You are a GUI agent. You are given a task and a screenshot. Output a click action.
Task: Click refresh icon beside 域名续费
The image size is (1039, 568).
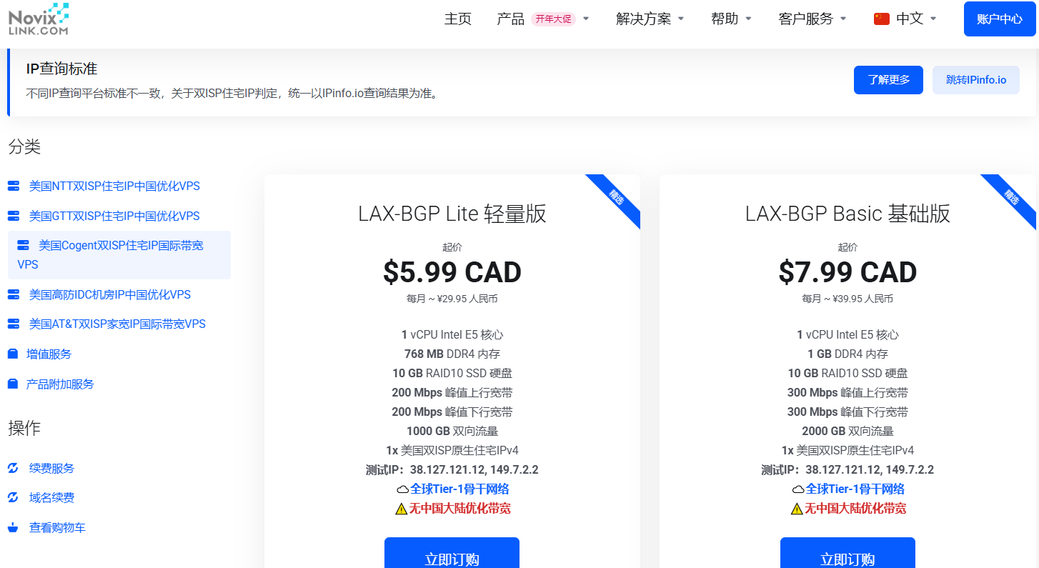tap(13, 497)
